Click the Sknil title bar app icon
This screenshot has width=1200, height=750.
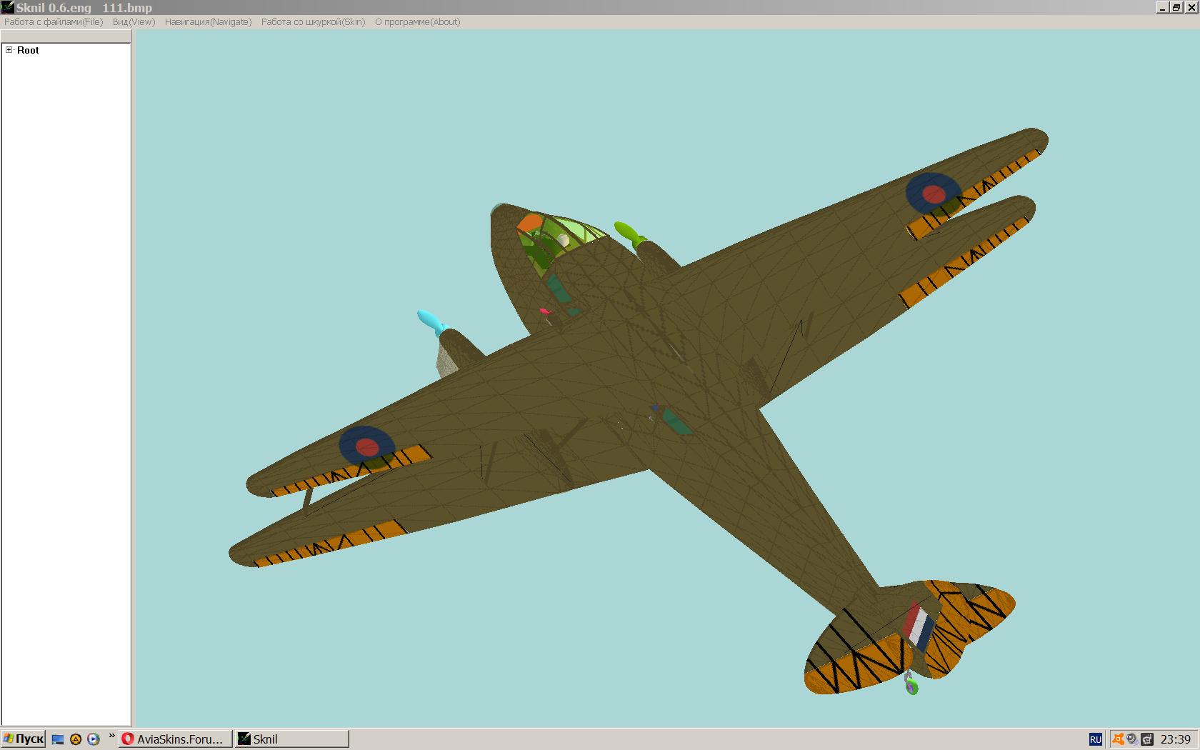7,7
